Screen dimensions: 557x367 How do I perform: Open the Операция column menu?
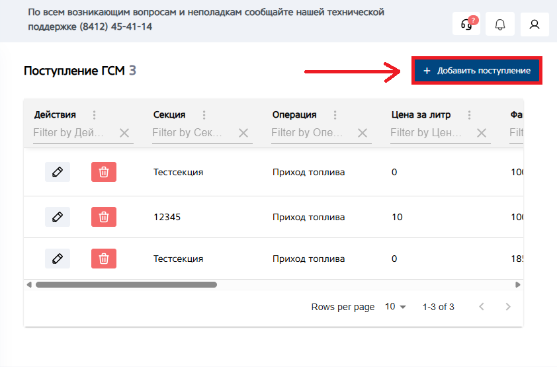pos(335,115)
